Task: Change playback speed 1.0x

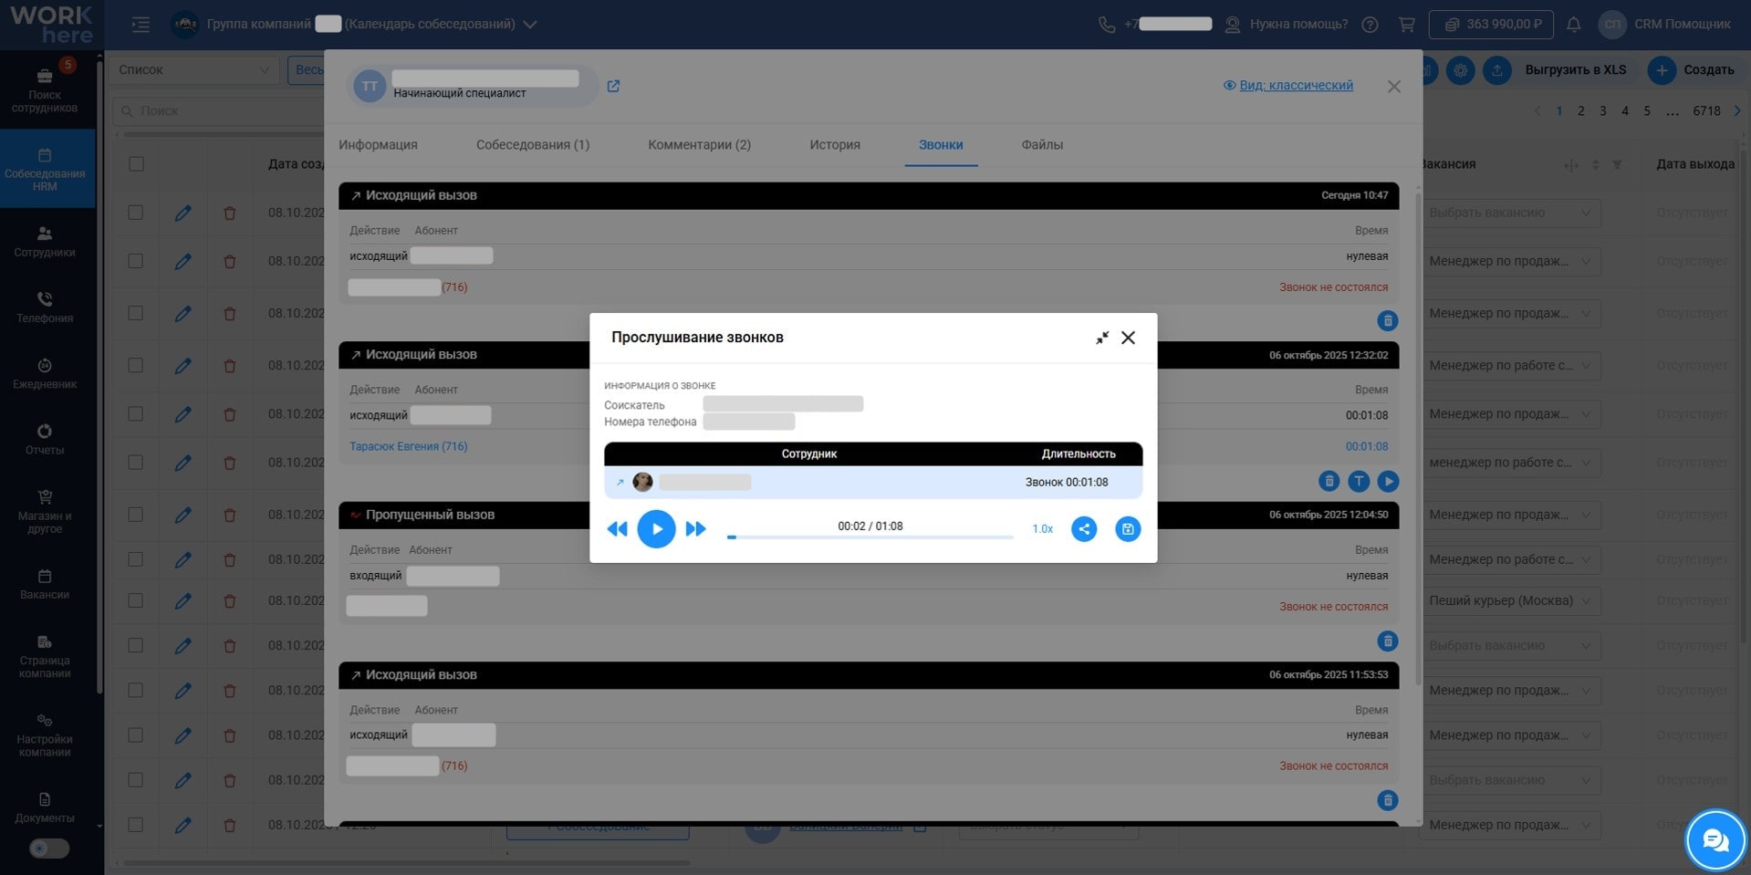Action: pos(1042,529)
